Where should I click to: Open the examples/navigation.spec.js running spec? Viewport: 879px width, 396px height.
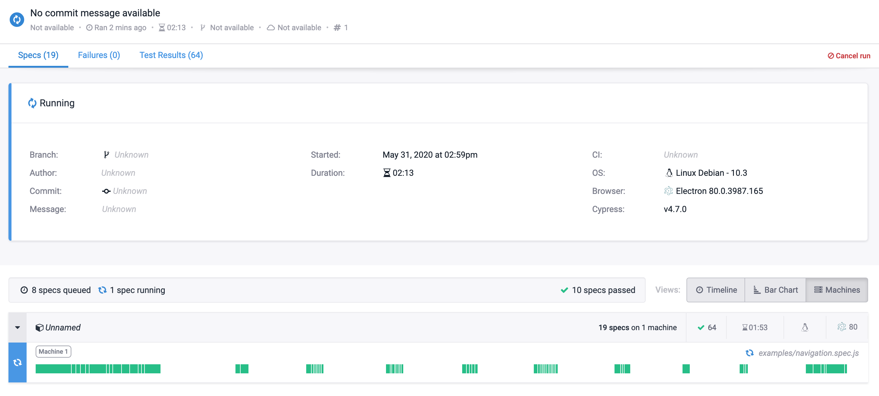[x=808, y=353]
